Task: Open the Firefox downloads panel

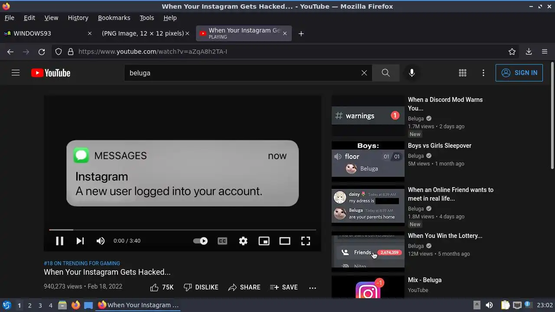Action: tap(529, 52)
